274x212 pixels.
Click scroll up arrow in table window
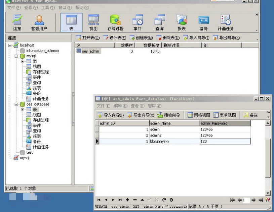(268, 123)
